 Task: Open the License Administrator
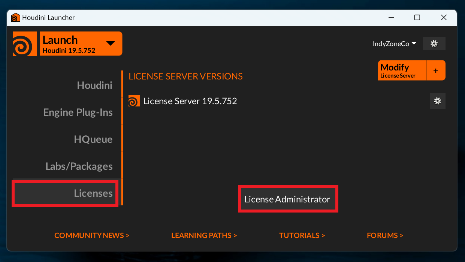(x=287, y=199)
